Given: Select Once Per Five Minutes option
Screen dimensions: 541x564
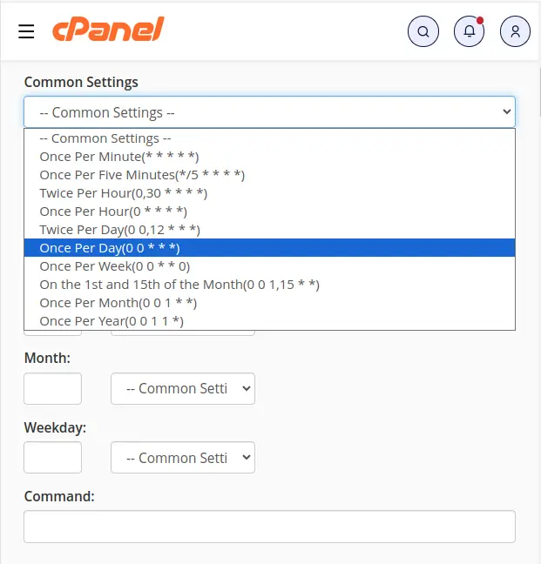Looking at the screenshot, I should [x=269, y=175].
